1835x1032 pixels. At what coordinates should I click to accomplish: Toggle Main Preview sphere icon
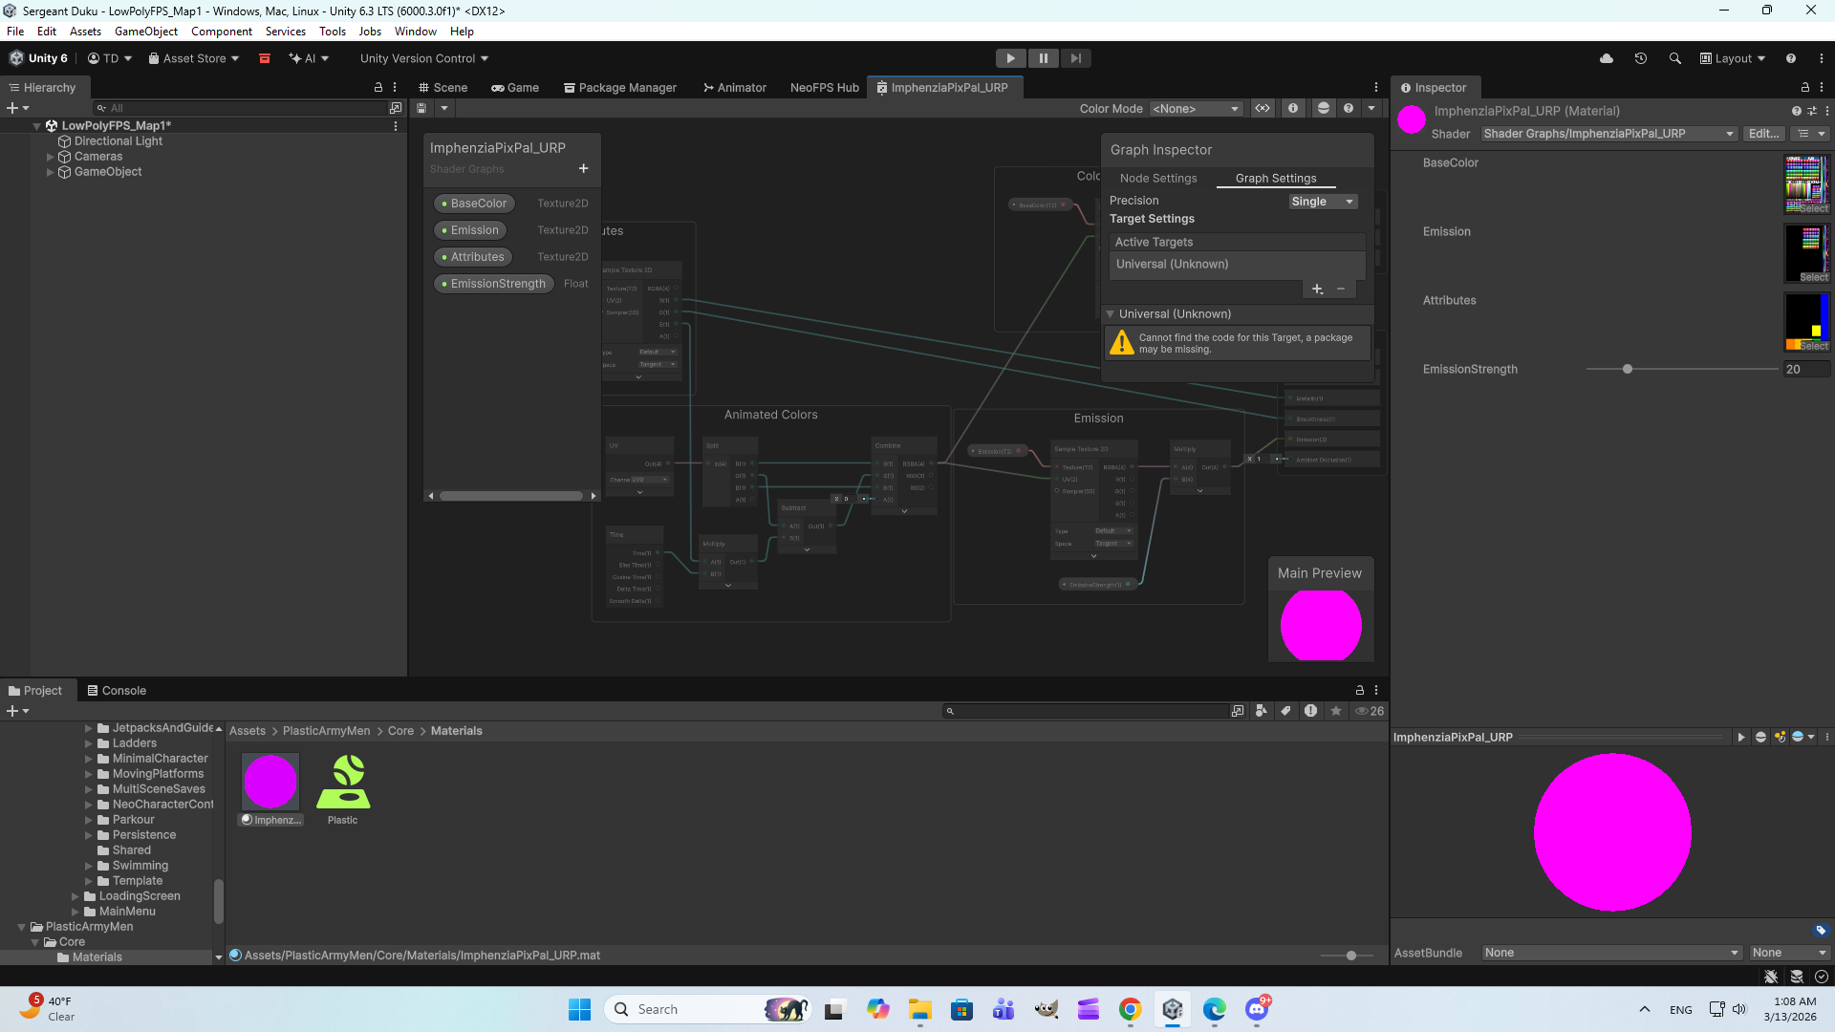pyautogui.click(x=1324, y=108)
